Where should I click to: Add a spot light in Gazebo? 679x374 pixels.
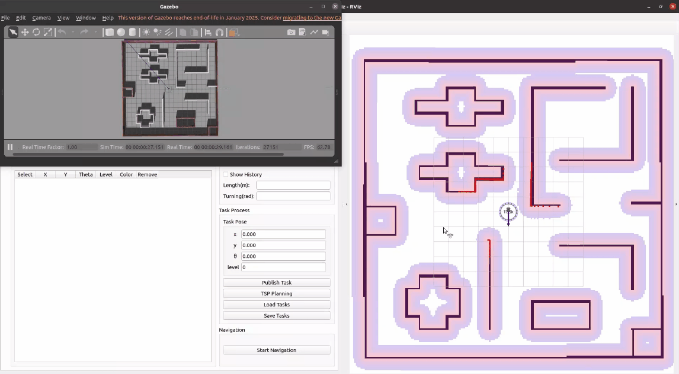[x=158, y=32]
